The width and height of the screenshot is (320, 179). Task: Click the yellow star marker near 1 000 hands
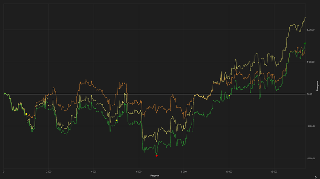click(26, 114)
